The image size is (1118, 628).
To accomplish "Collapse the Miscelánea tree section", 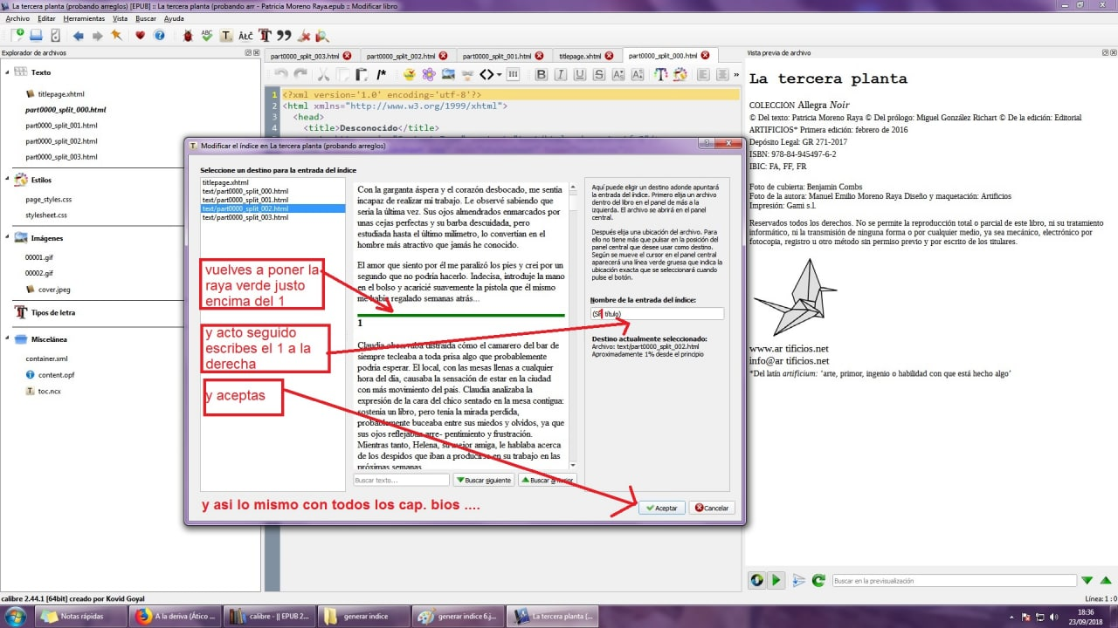I will click(x=7, y=338).
